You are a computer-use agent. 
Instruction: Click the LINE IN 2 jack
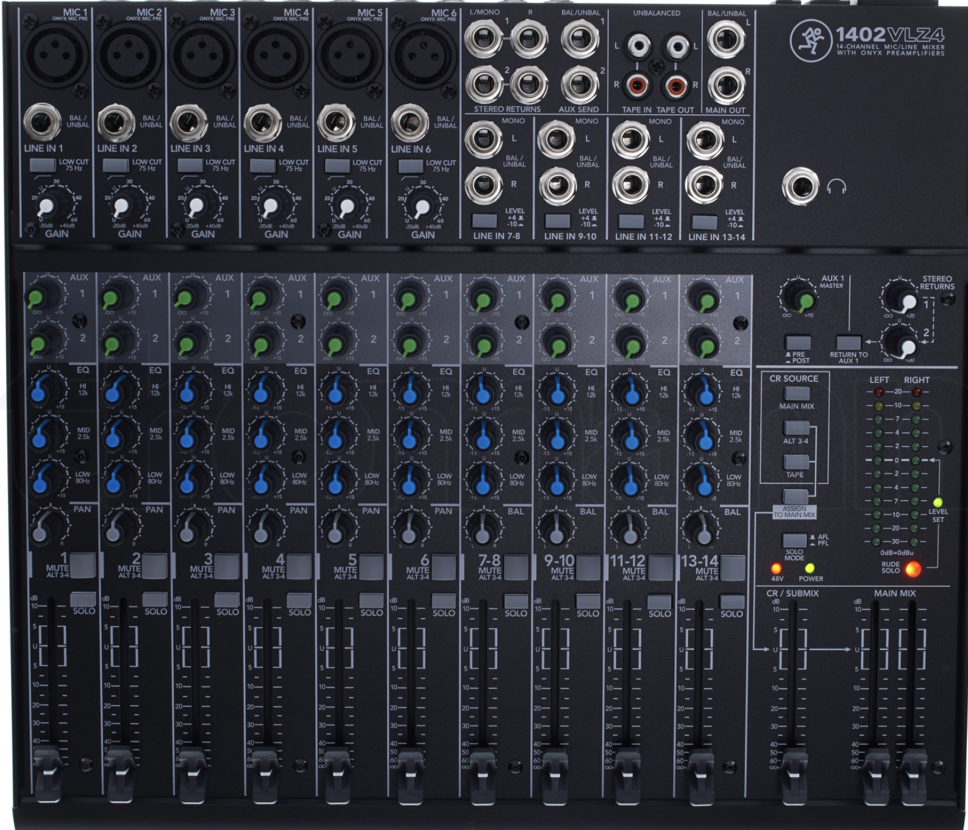point(116,122)
